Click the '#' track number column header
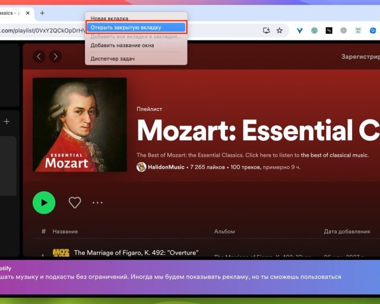Image resolution: width=380 pixels, height=304 pixels. (43, 232)
